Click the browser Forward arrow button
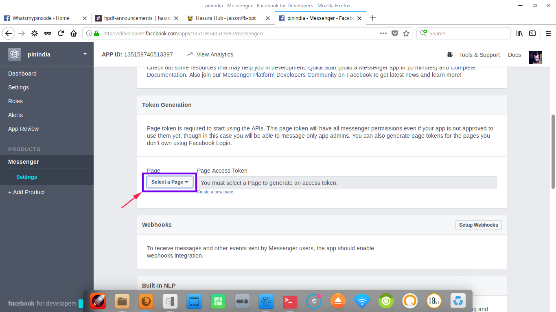This screenshot has width=556, height=312. coord(22,33)
